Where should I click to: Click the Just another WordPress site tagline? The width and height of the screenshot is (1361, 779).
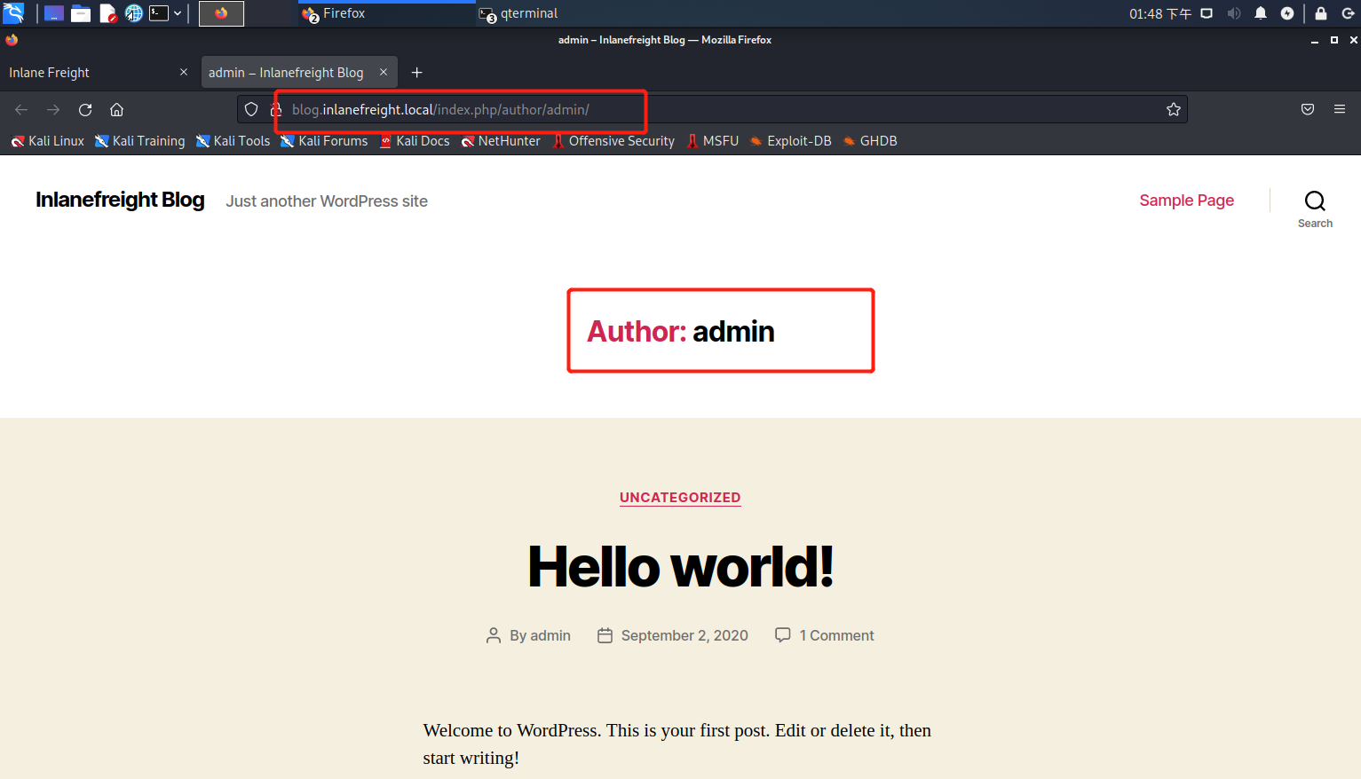(x=327, y=201)
